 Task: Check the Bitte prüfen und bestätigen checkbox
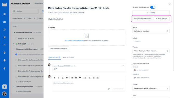(16, 66)
